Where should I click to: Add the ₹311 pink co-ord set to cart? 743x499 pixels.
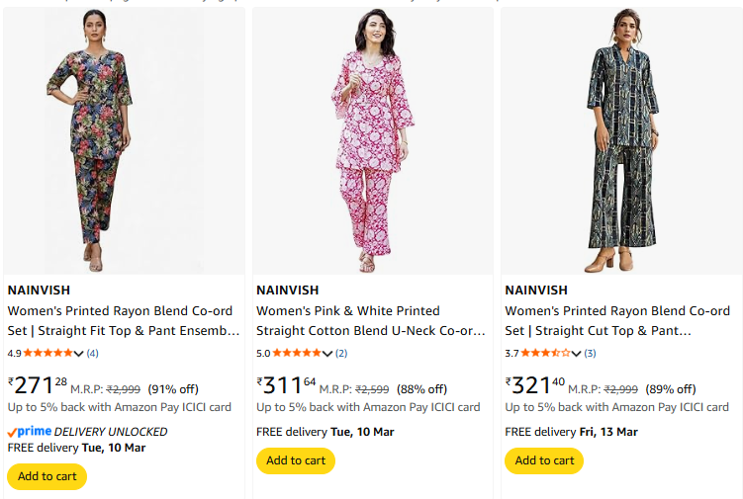(295, 460)
